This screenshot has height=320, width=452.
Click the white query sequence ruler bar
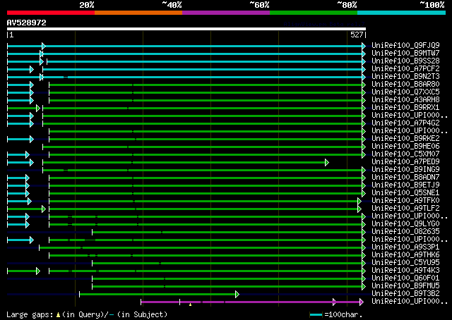click(186, 30)
